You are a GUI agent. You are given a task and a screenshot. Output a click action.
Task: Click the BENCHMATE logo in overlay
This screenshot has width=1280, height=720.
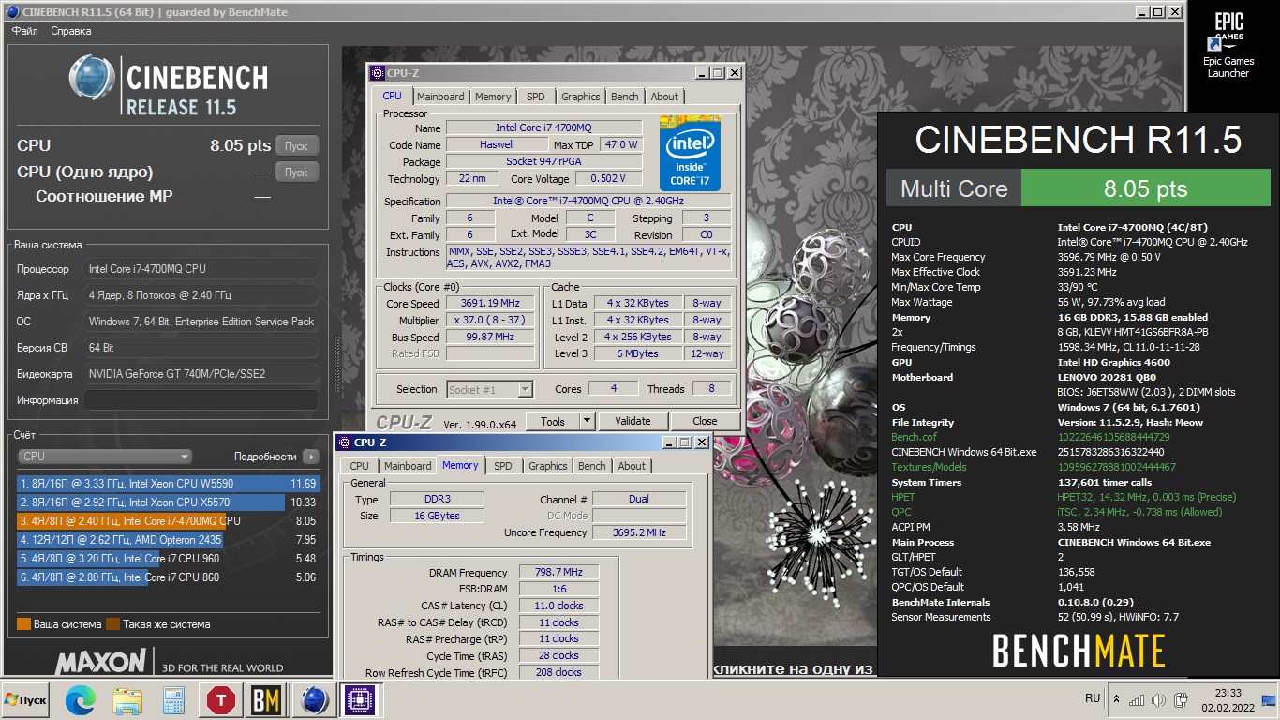pos(1078,652)
